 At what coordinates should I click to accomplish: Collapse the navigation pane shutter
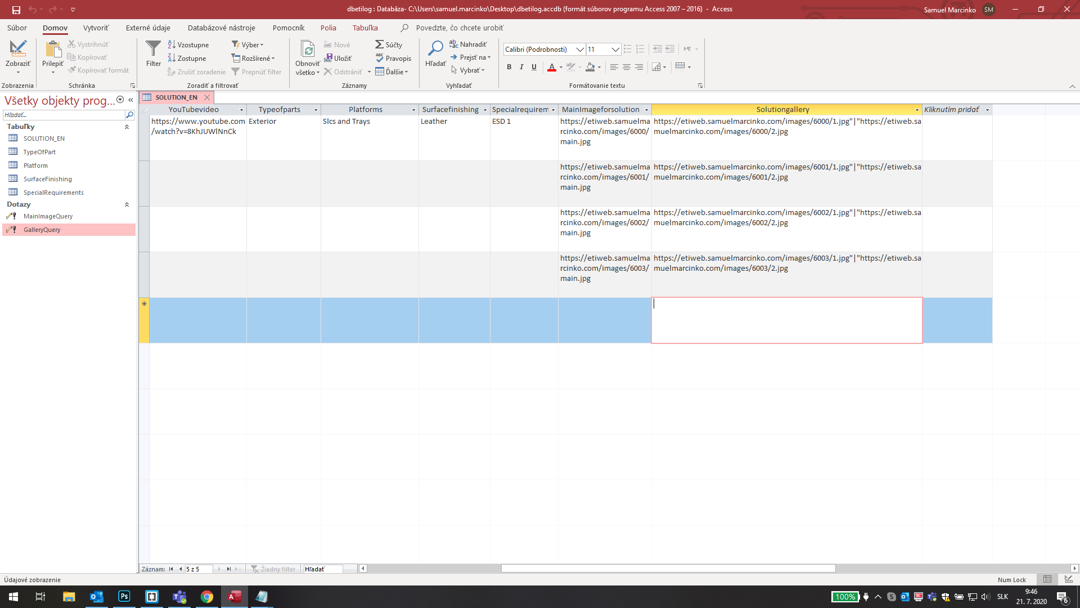(130, 100)
